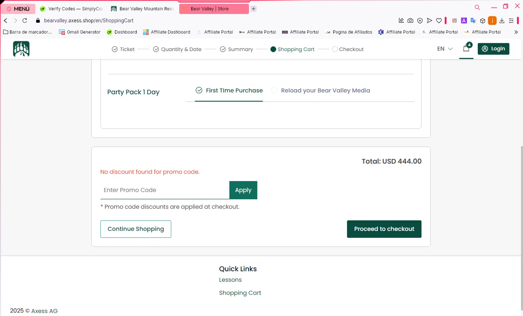Go forward to next page
Image resolution: width=523 pixels, height=316 pixels.
(x=15, y=21)
